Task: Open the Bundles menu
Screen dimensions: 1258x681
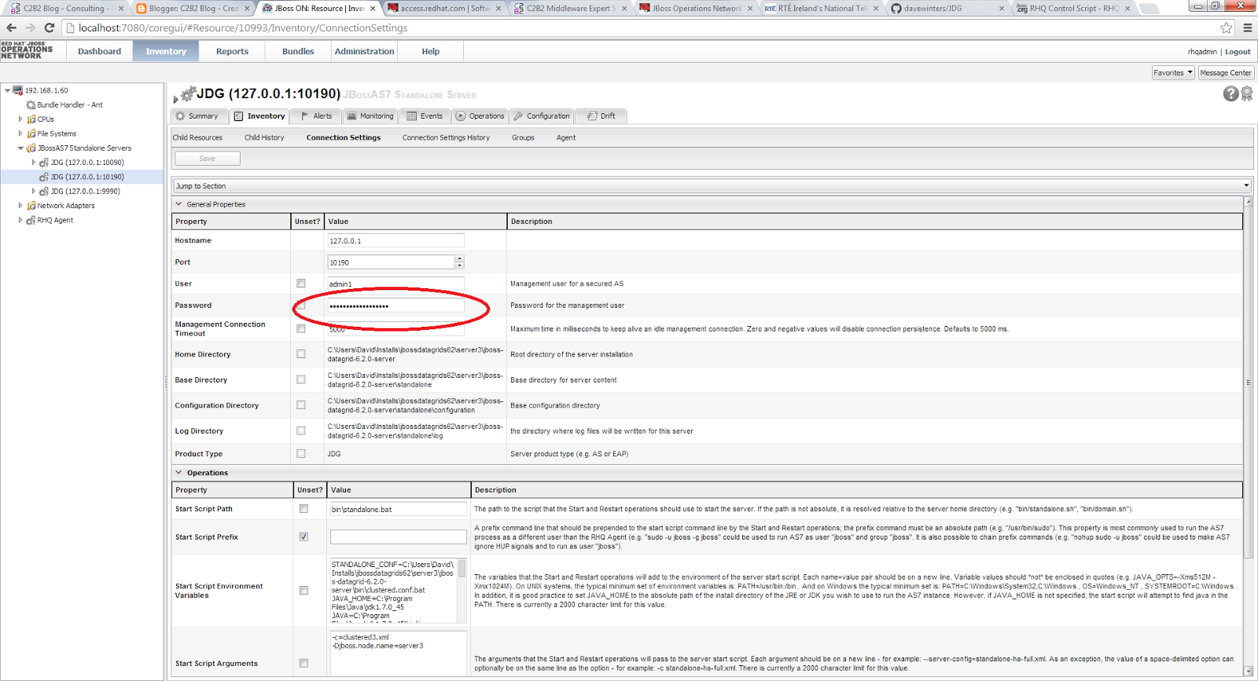Action: (x=298, y=52)
